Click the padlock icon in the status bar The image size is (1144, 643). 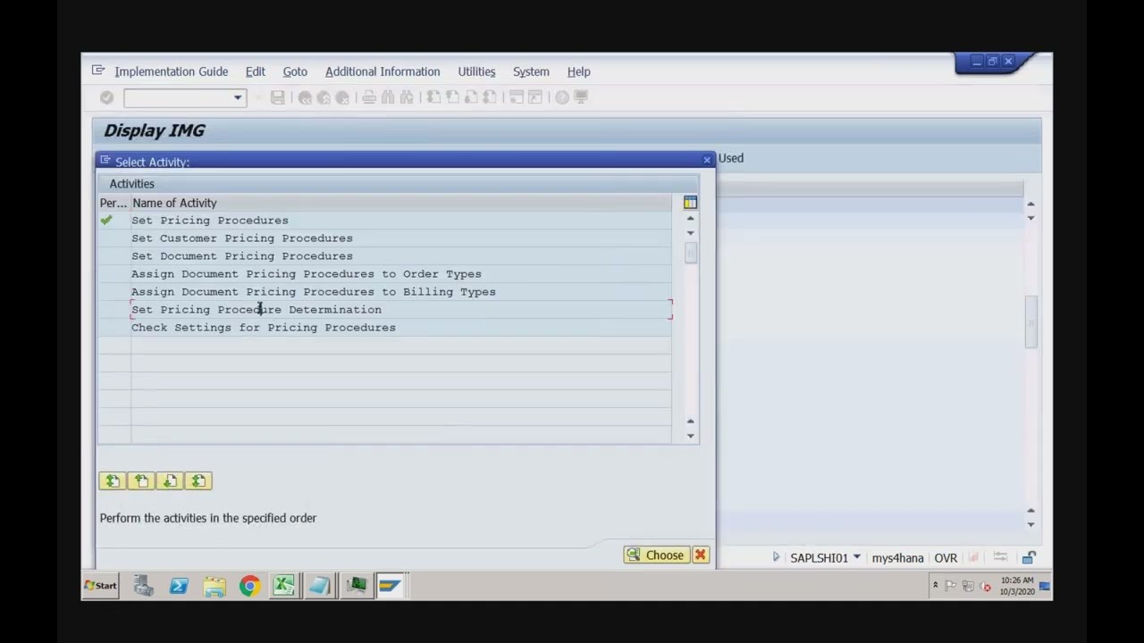pos(1029,558)
